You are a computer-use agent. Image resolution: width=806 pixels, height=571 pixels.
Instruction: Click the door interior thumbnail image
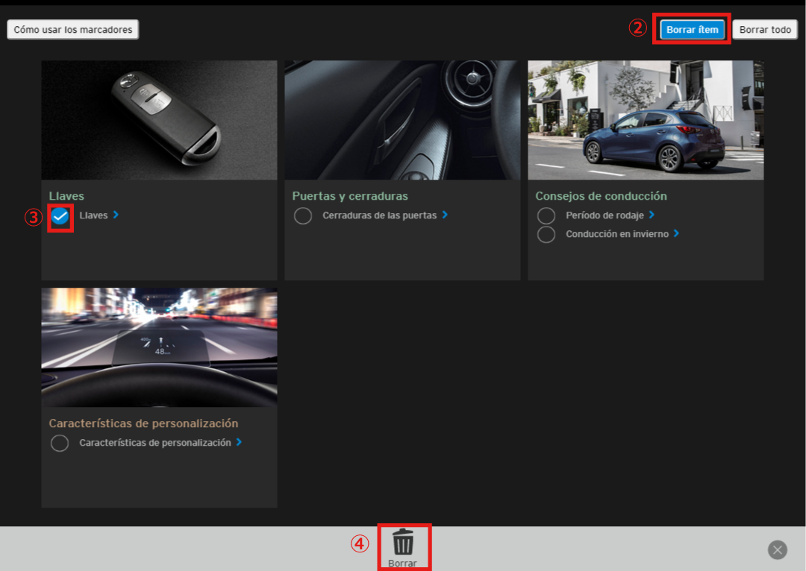point(402,120)
